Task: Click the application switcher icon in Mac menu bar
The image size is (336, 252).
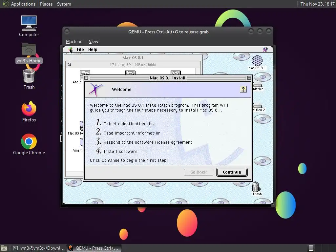Action: (265, 50)
